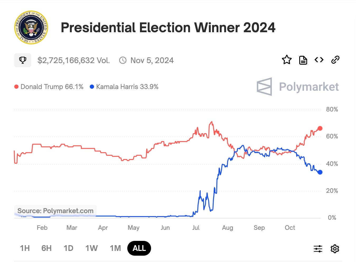Click the clock icon beside Nov 5 date
Image resolution: width=356 pixels, height=262 pixels.
123,60
